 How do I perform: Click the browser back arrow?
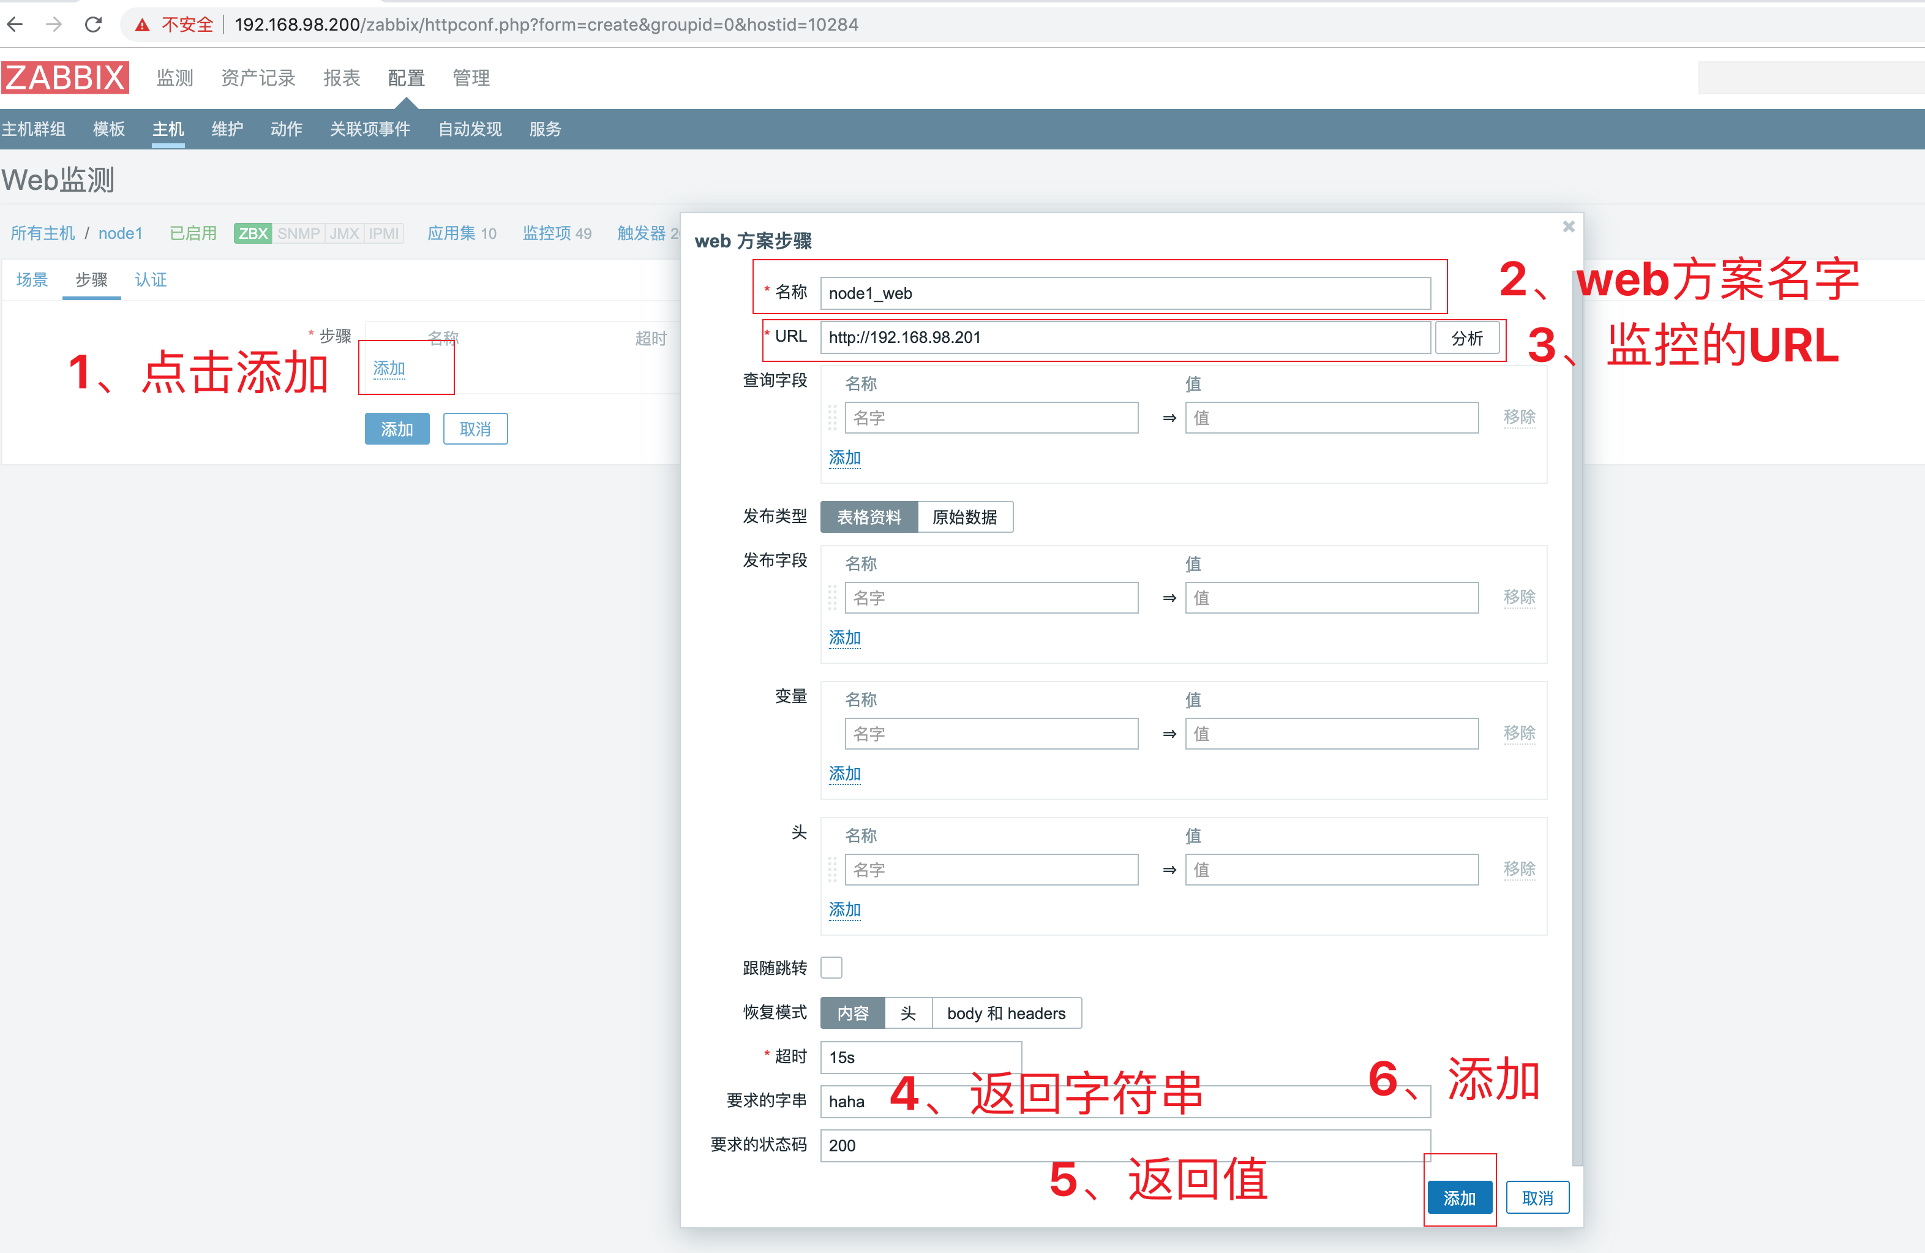click(x=15, y=24)
